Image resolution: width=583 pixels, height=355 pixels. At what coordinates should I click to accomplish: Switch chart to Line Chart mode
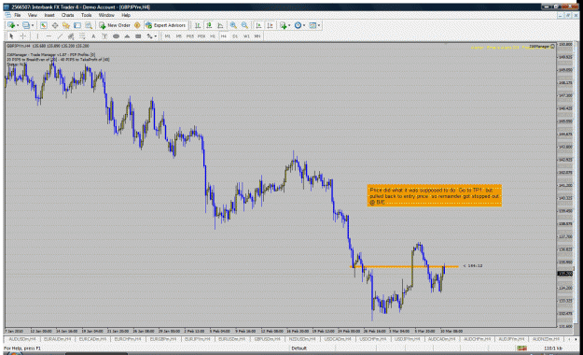(220, 25)
